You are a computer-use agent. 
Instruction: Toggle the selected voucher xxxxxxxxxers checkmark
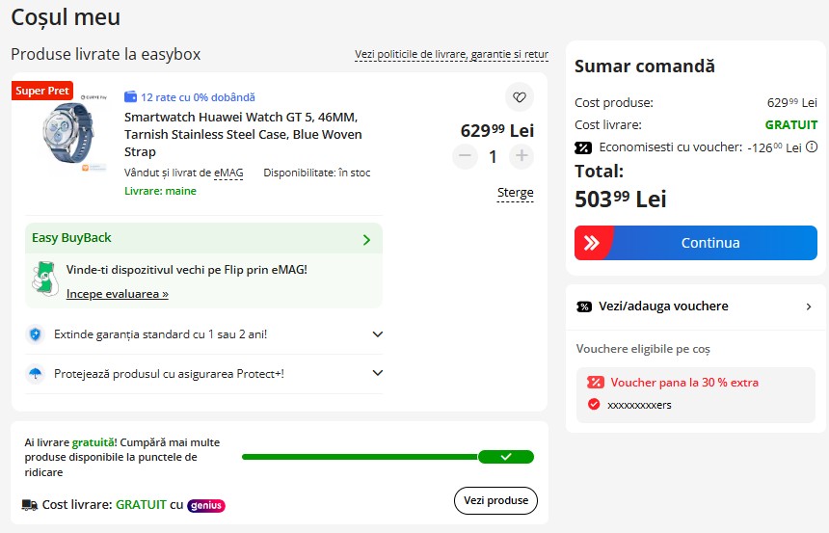click(594, 405)
